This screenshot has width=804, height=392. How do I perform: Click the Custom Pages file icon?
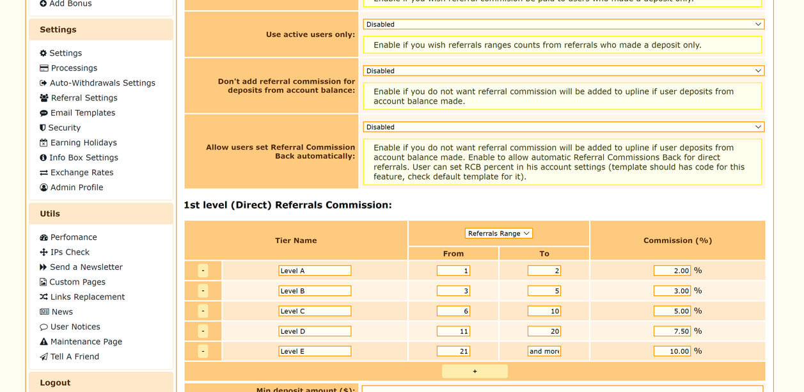tap(43, 282)
